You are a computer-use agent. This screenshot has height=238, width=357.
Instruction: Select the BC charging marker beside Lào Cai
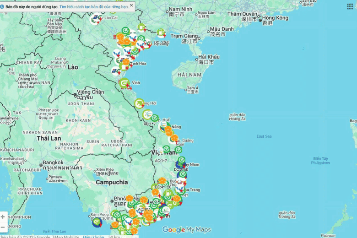[96, 19]
